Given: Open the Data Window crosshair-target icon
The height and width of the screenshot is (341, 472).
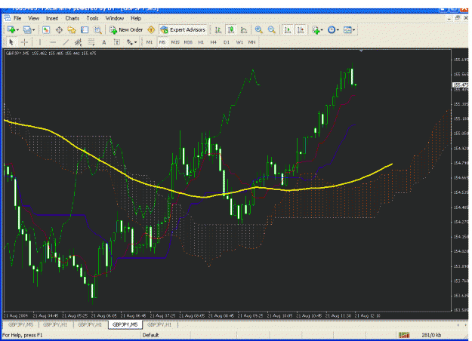Looking at the screenshot, I should tap(59, 29).
